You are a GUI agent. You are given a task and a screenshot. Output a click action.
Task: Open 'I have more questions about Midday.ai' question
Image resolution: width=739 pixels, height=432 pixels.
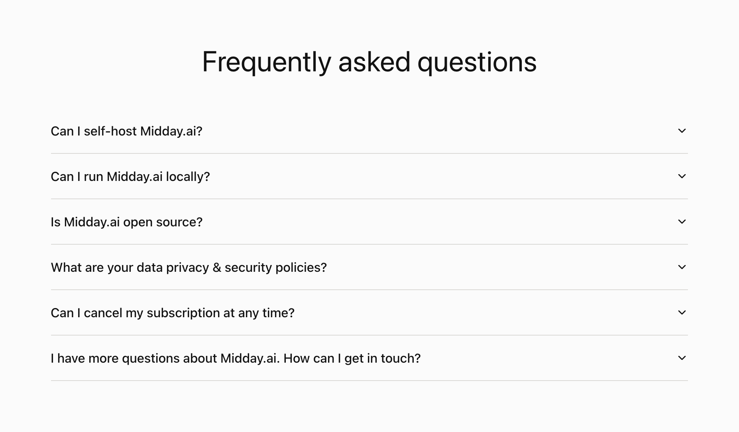236,358
